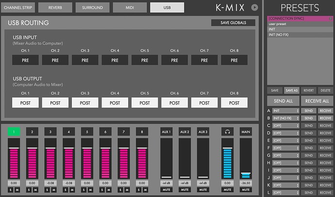Select the [CONNECTION SYNC] list entry

click(300, 18)
